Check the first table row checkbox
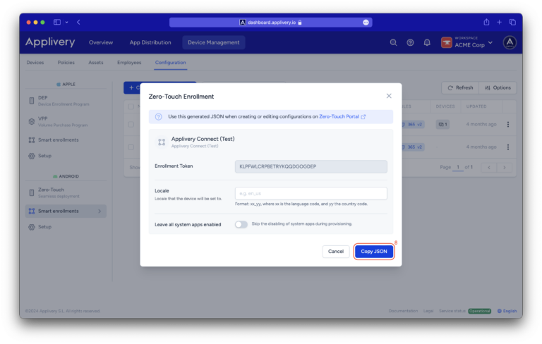The image size is (542, 344). point(131,124)
